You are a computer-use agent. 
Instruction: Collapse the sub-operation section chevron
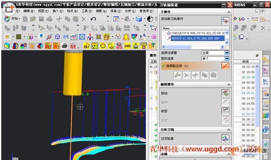click(x=229, y=12)
